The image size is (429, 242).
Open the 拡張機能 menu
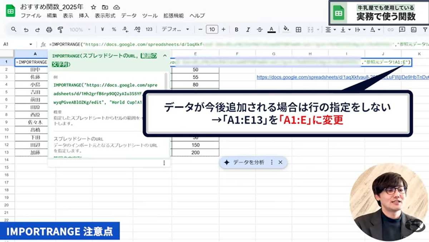[173, 16]
